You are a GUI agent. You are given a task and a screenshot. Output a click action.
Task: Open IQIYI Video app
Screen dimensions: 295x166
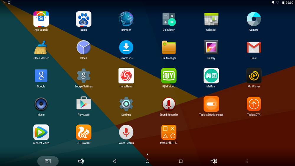pyautogui.click(x=169, y=76)
